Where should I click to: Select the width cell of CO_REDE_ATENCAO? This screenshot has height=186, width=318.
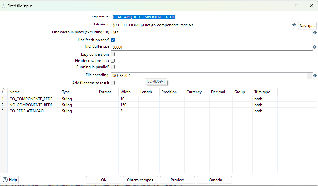(128, 111)
